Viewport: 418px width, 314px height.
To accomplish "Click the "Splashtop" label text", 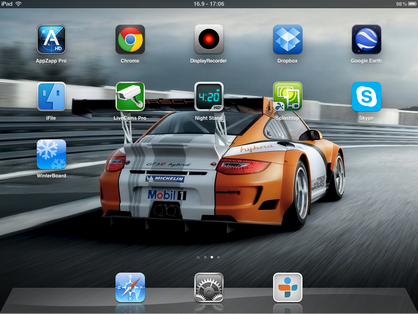I will pos(287,118).
